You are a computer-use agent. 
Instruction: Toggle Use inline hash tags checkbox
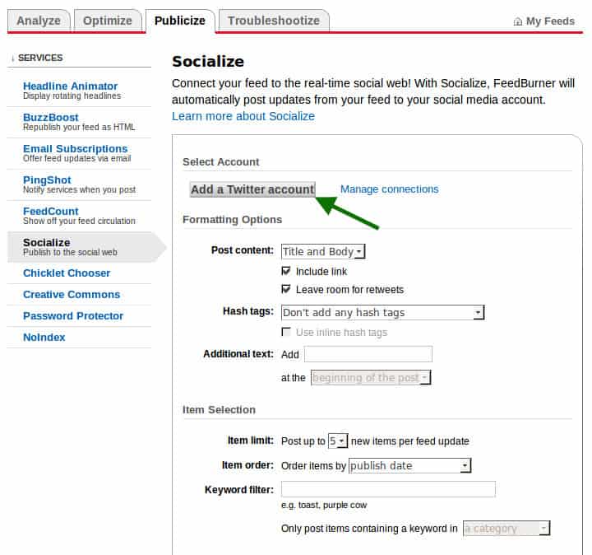286,332
